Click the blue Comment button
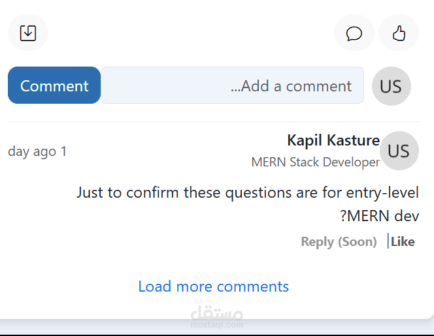Viewport: 434px width, 336px height. (54, 85)
